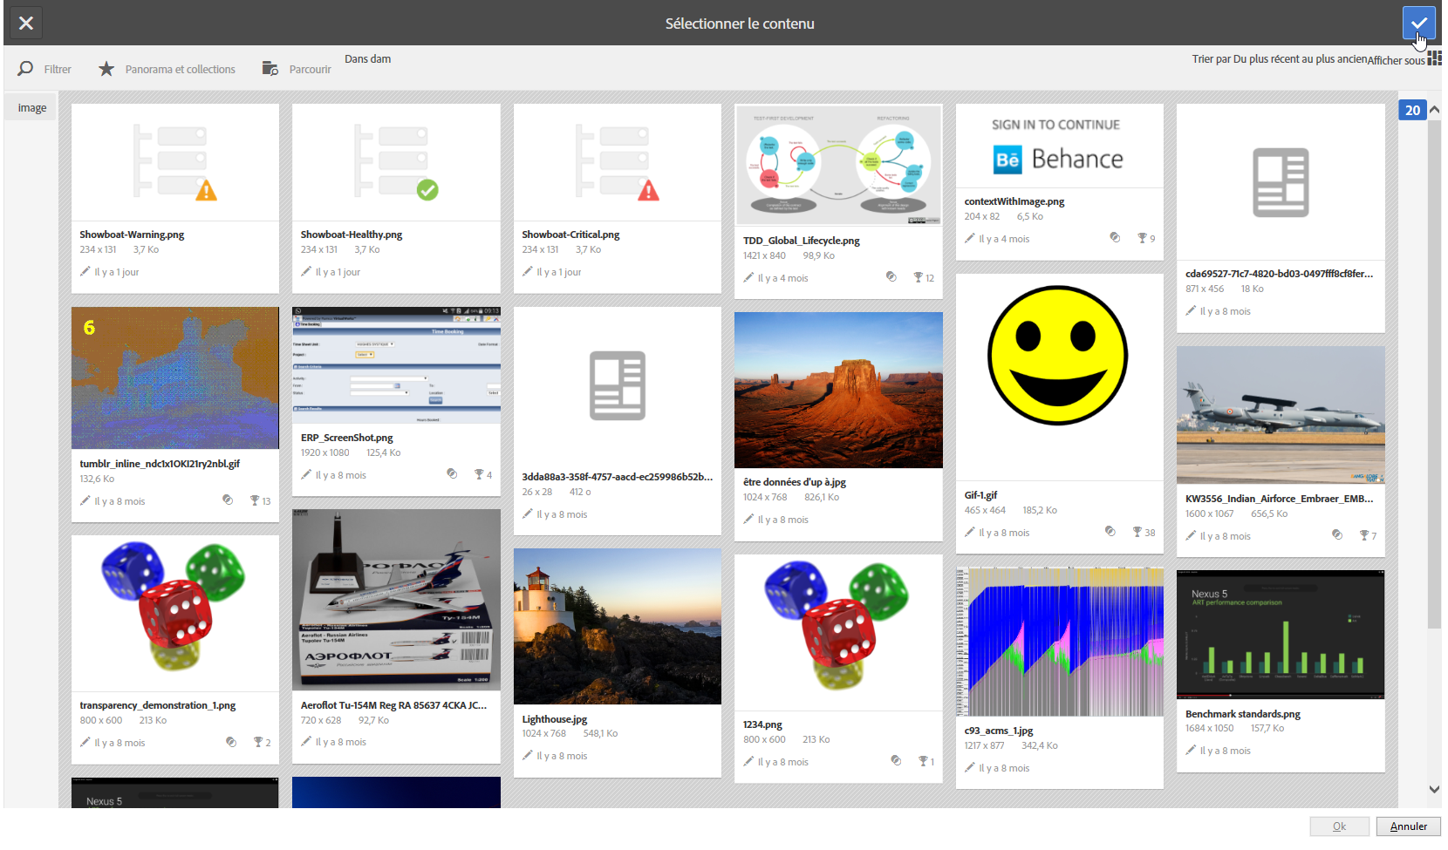Image resolution: width=1448 pixels, height=850 pixels.
Task: Click the vertical scrollbar down arrow
Action: [x=1434, y=789]
